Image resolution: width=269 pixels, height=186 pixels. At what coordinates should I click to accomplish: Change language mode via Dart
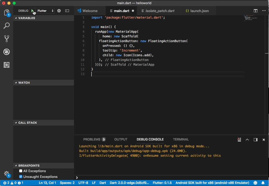click(103, 183)
